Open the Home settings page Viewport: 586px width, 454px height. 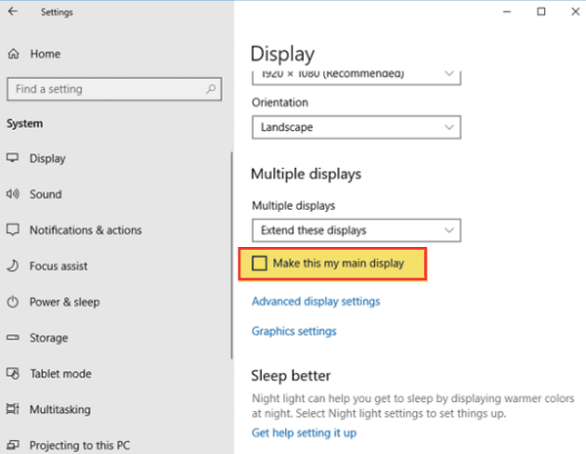point(45,54)
